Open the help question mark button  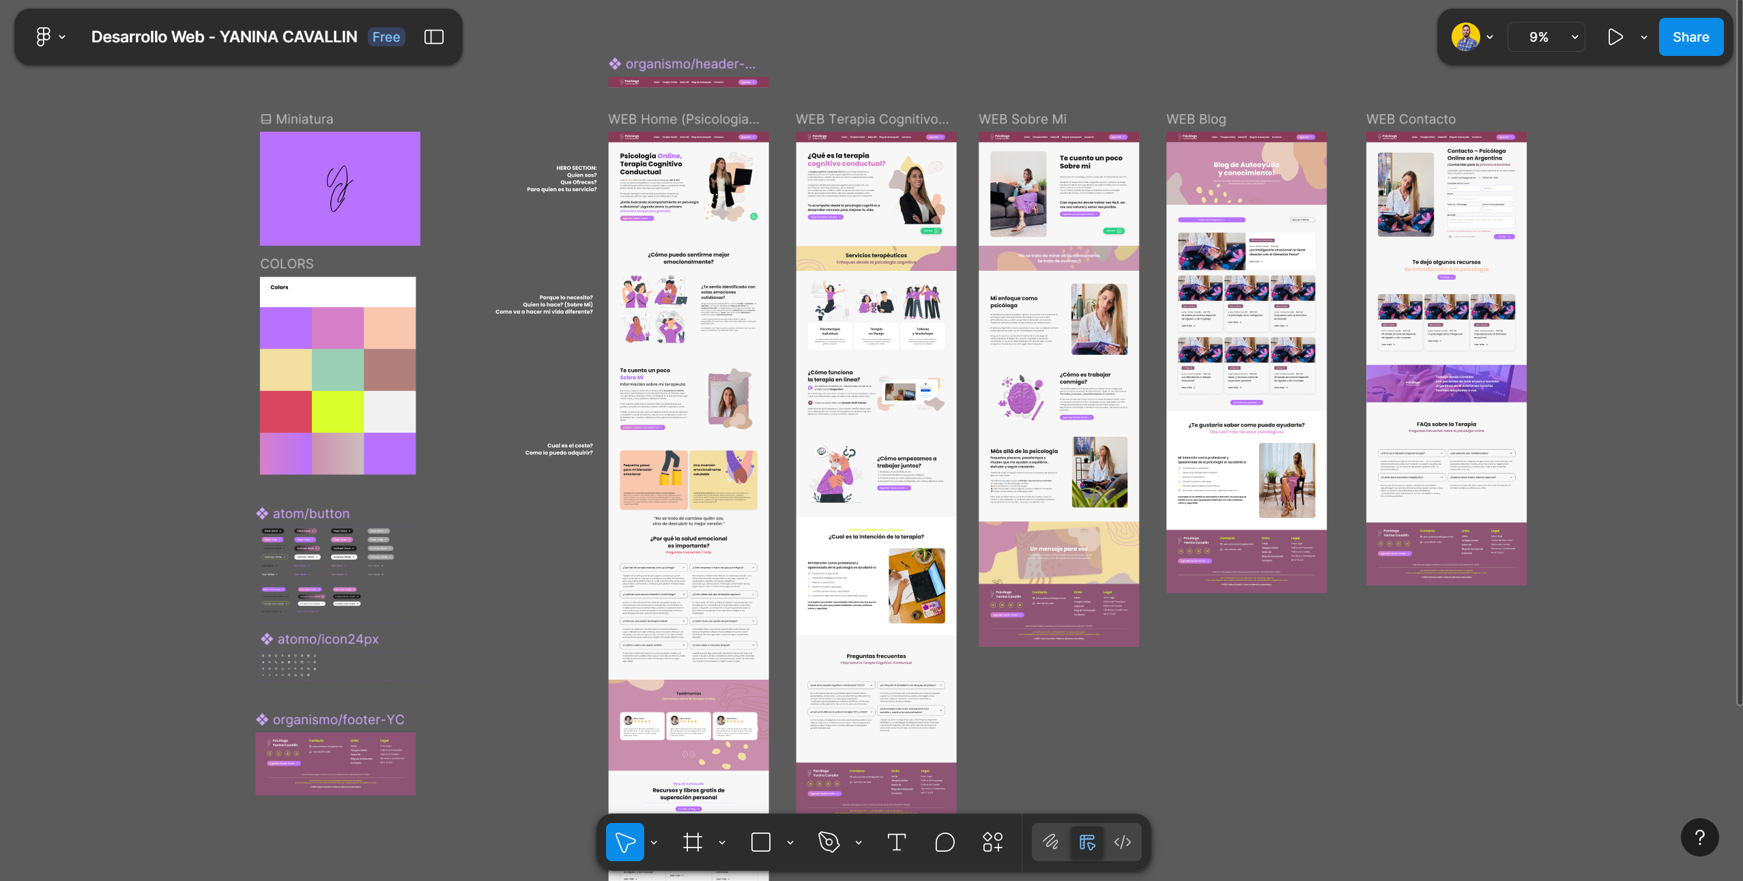[x=1699, y=837]
